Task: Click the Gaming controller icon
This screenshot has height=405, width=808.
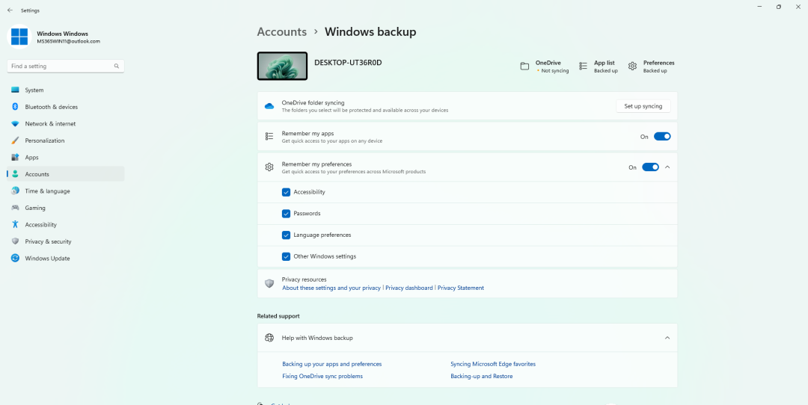Action: [15, 208]
